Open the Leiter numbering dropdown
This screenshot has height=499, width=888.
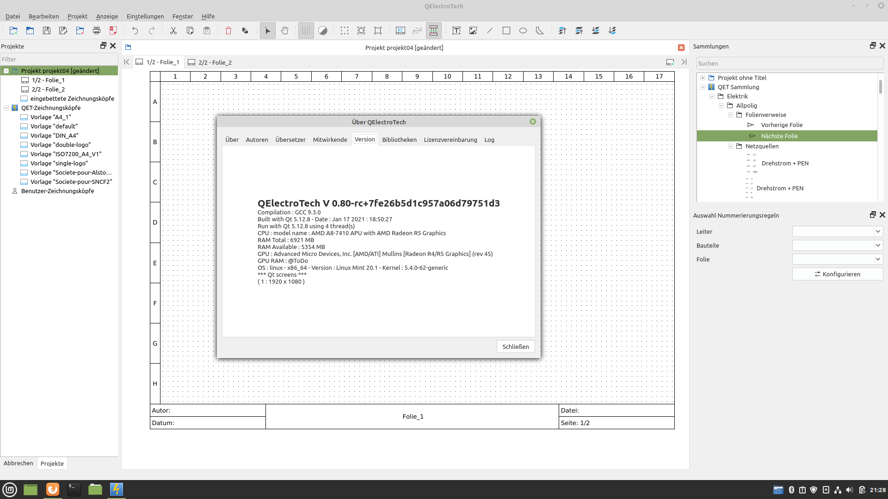837,231
